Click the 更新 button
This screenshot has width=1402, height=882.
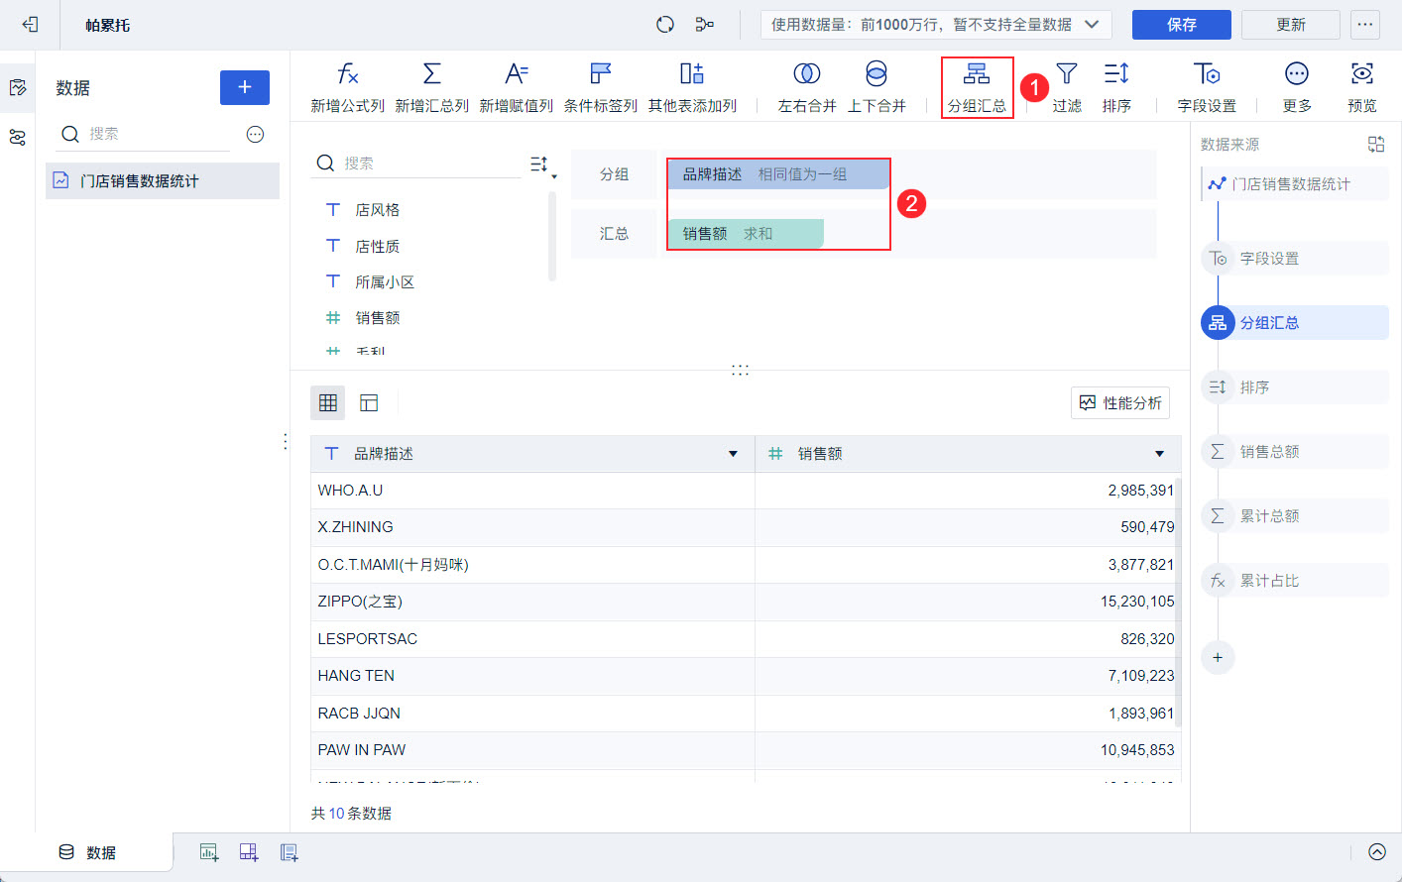1290,25
